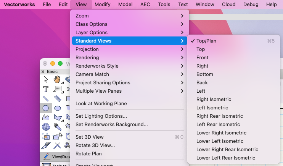Image resolution: width=283 pixels, height=166 pixels.
Task: Click Look at Working Plane
Action: tap(101, 103)
